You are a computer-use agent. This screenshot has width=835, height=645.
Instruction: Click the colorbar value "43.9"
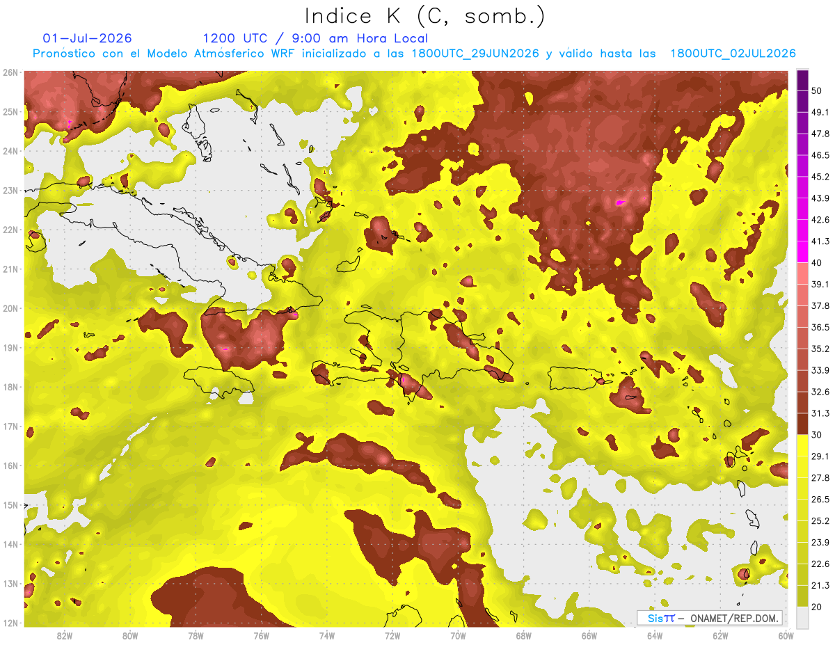[820, 198]
